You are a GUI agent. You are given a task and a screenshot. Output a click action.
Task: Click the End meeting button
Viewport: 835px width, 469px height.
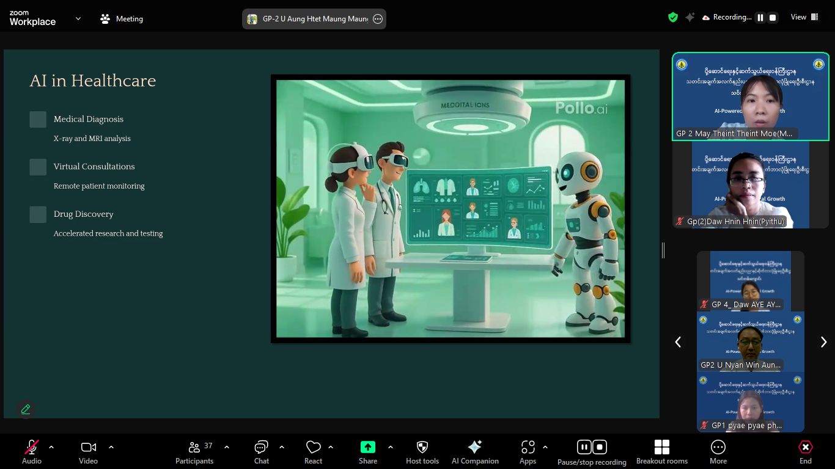pos(805,452)
